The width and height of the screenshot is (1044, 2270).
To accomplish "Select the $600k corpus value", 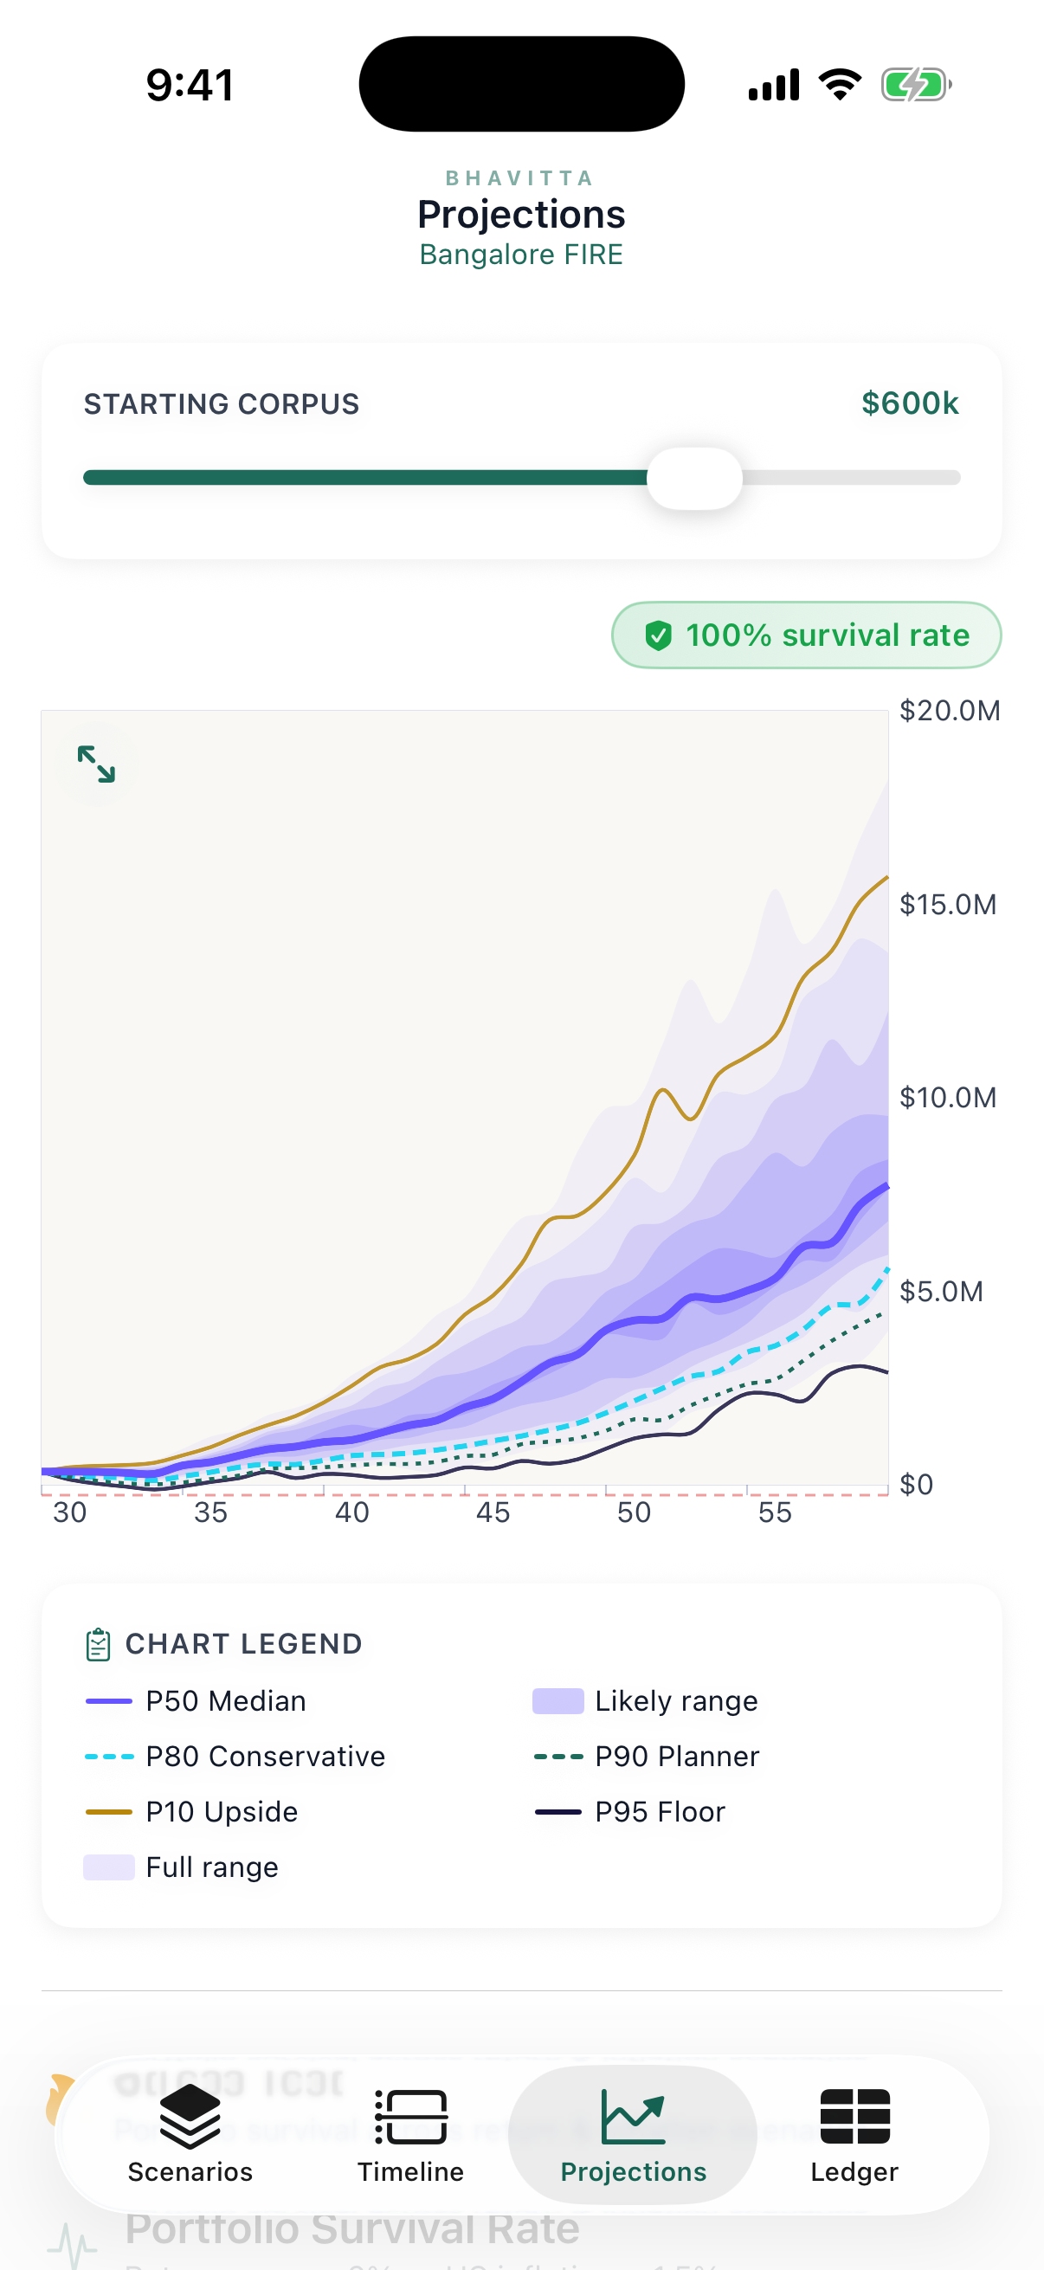I will click(910, 403).
